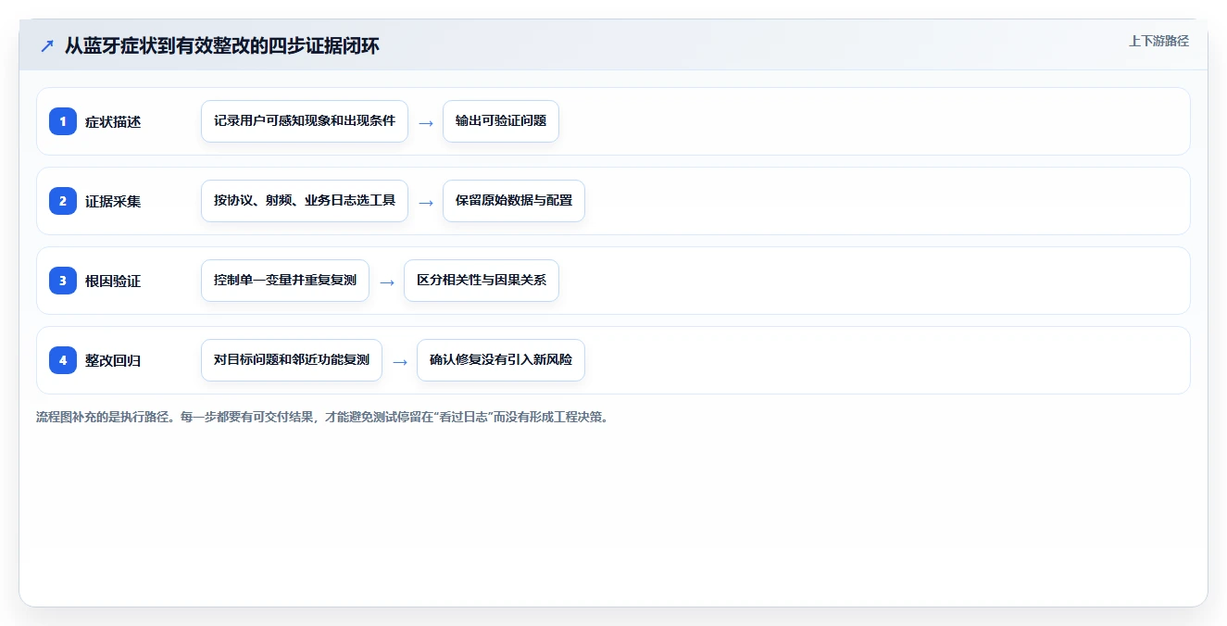Click the 上下游路径 label
This screenshot has width=1227, height=626.
pos(1158,41)
